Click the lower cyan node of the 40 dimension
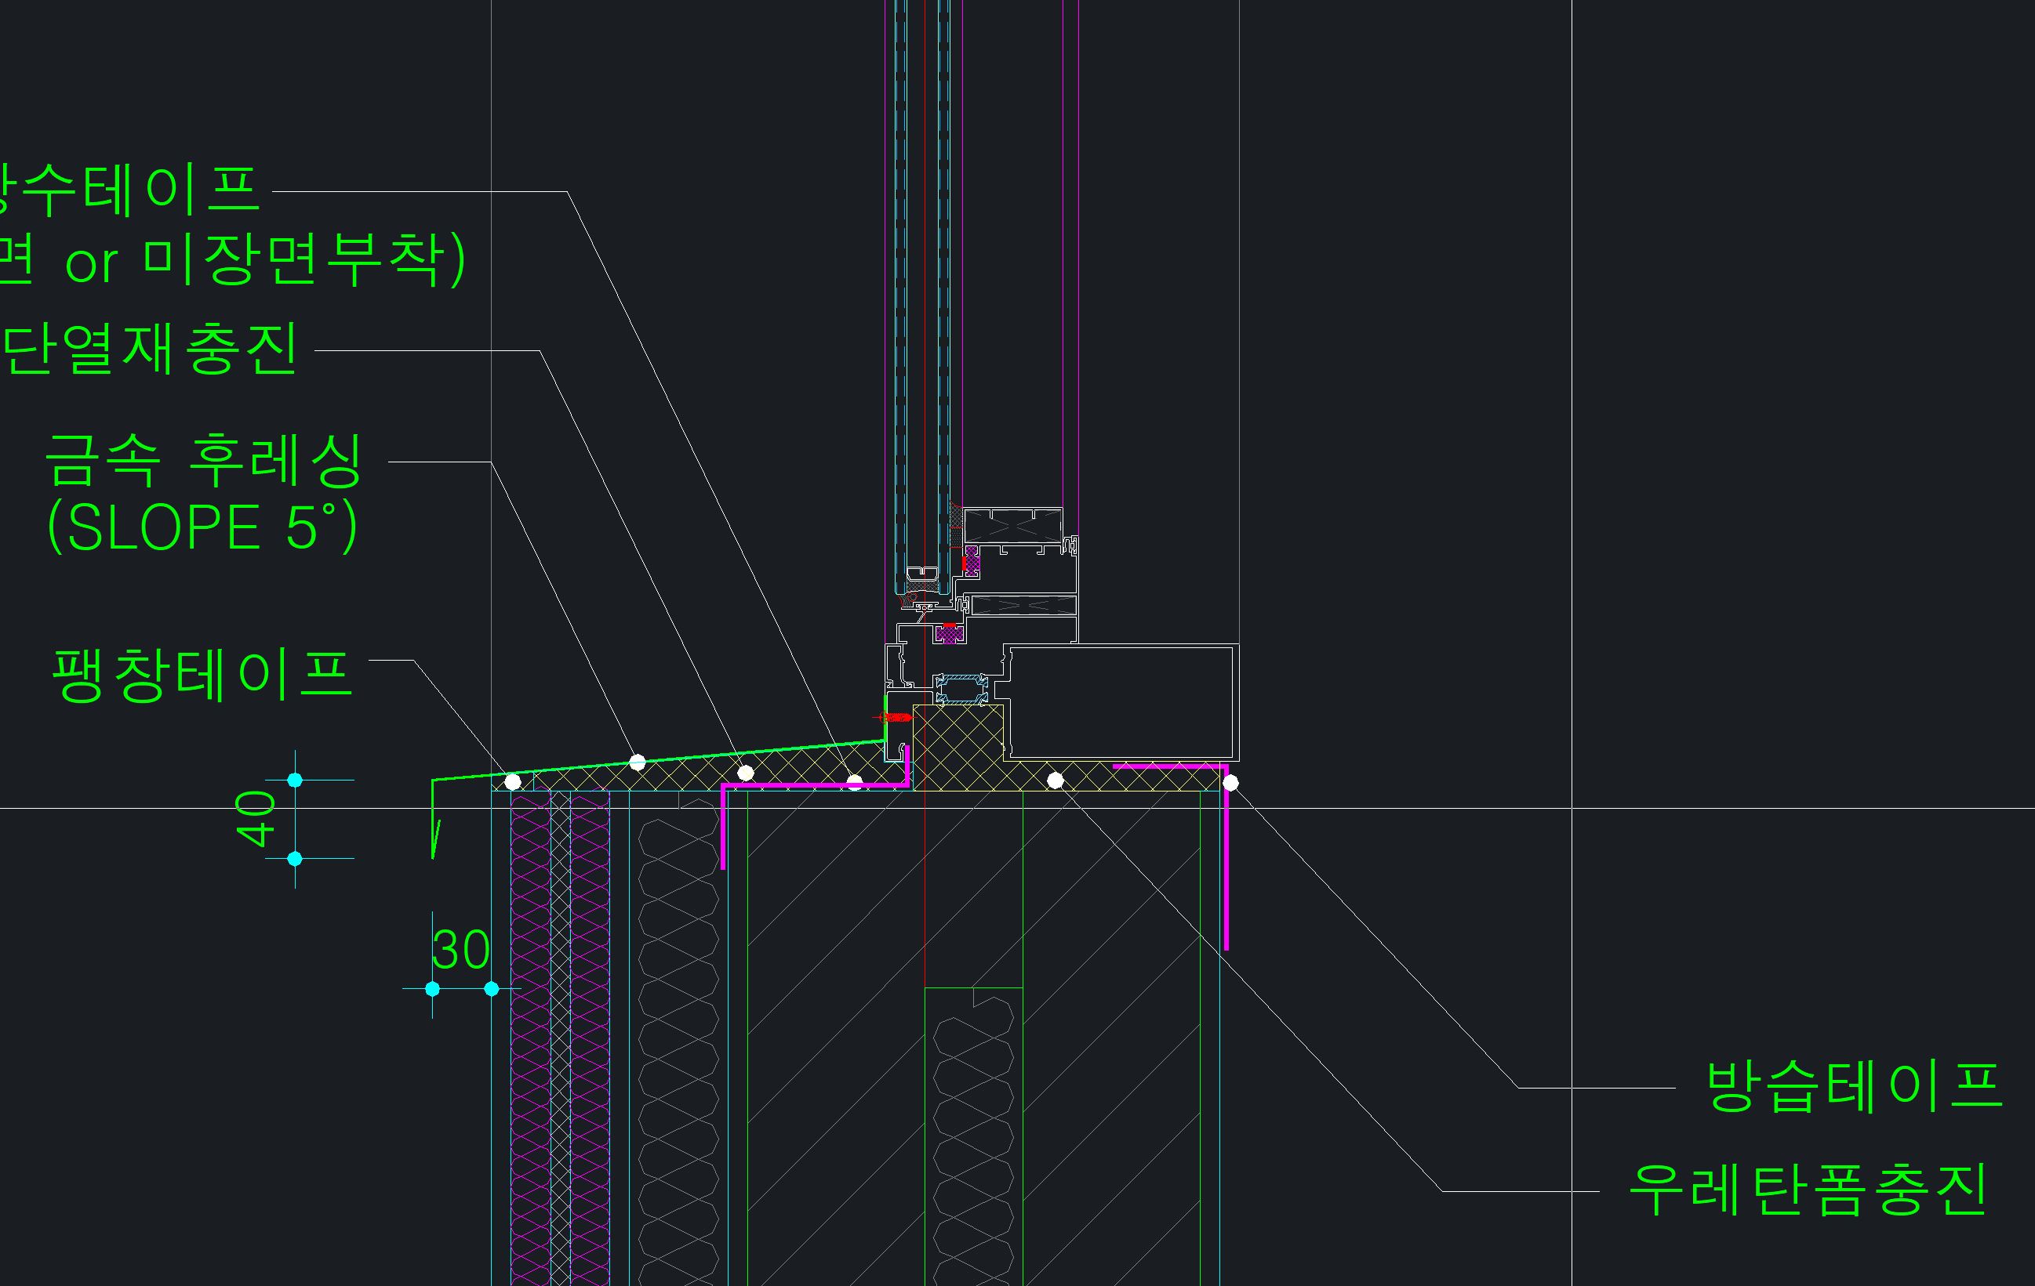The image size is (2035, 1286). pyautogui.click(x=295, y=859)
